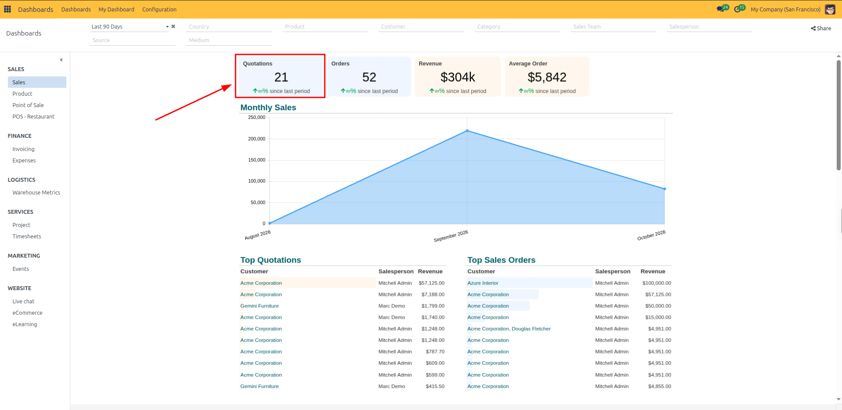Click the September 2026 peak chart point

[x=467, y=130]
